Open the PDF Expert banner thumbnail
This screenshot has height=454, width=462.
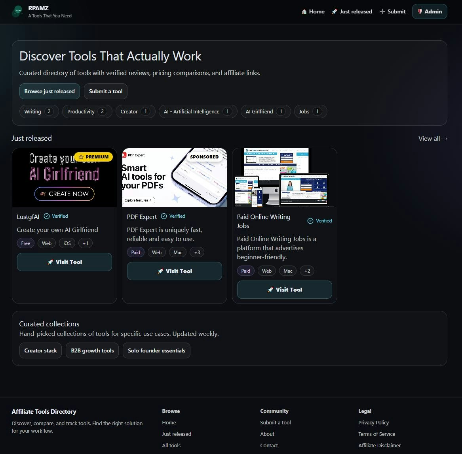[x=175, y=177]
